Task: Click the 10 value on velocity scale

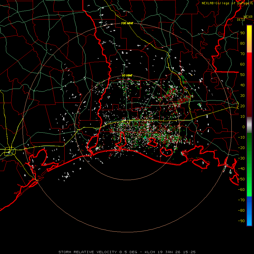Action: [242, 117]
